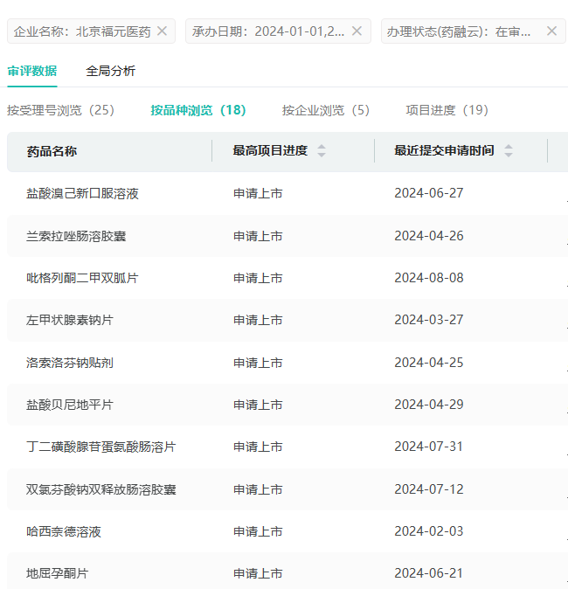Viewport: 568px width, 589px height.
Task: Click the 最高项目进度 column header label
Action: point(270,150)
